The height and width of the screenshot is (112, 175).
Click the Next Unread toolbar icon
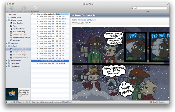point(11,8)
